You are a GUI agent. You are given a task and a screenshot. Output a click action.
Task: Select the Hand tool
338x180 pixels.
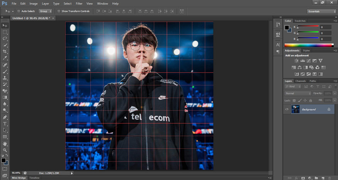5,144
